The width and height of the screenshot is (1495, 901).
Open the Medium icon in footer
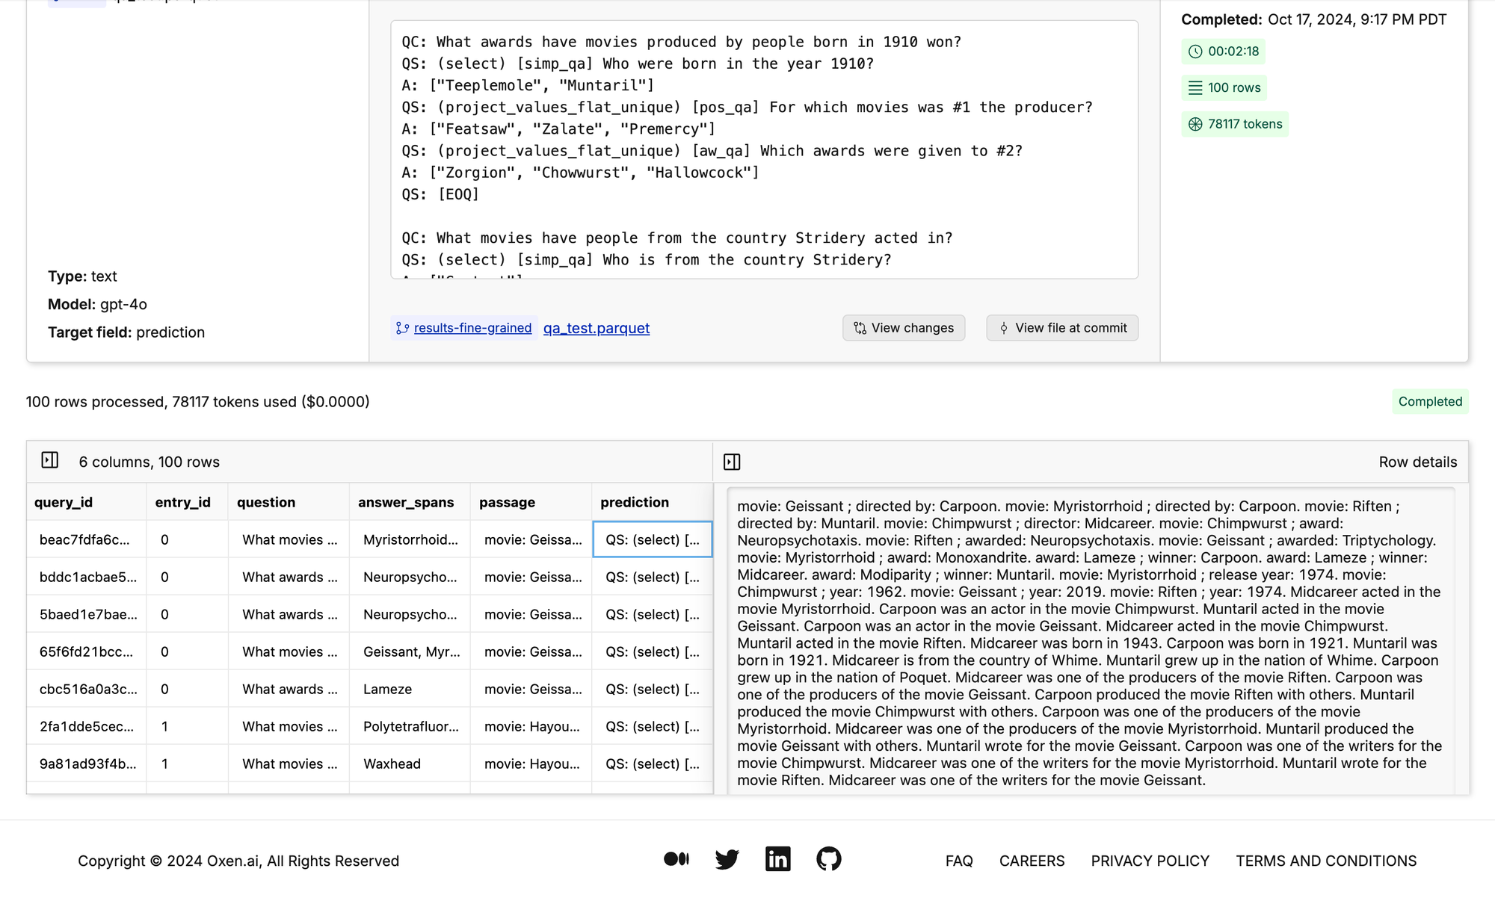[676, 859]
